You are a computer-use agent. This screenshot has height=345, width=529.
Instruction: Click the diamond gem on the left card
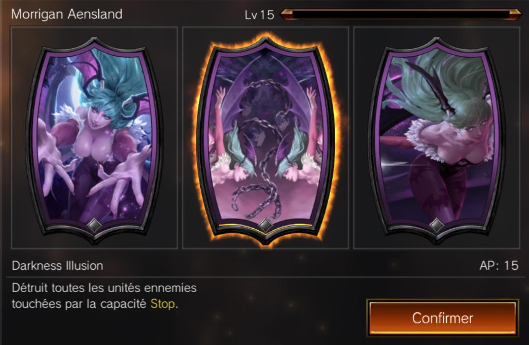pos(94,225)
